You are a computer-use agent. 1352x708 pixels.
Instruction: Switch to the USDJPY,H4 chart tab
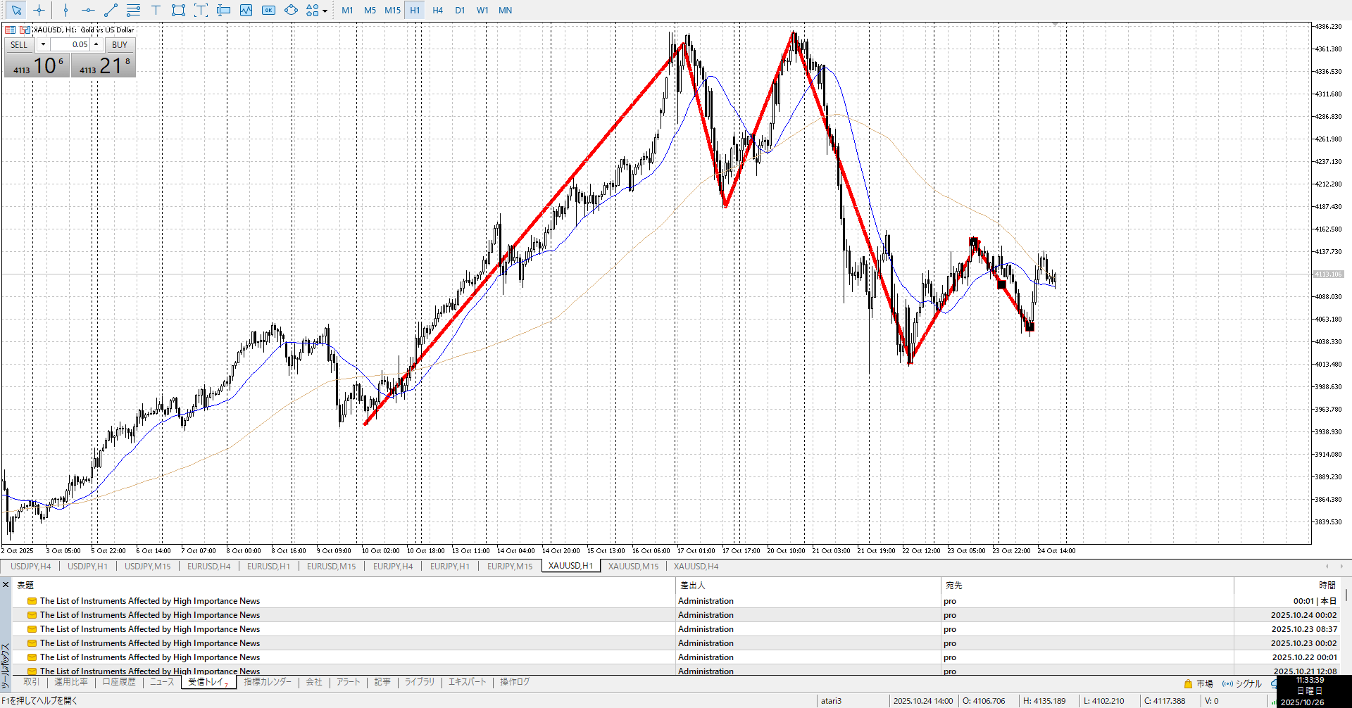pyautogui.click(x=31, y=567)
